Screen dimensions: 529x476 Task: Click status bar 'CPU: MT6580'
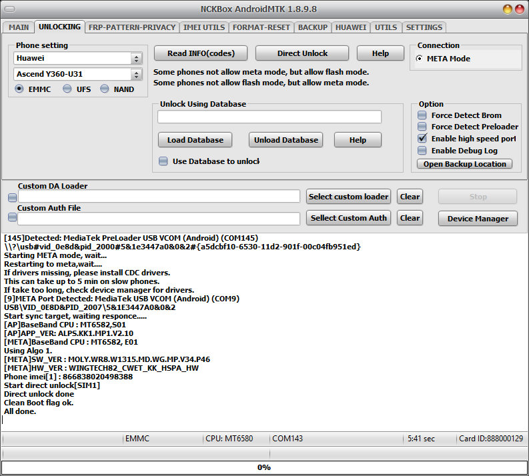(x=229, y=439)
